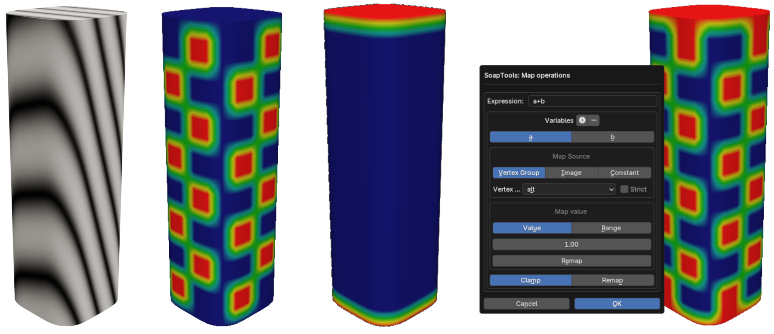Click the 1.00 value slider field

pos(571,244)
